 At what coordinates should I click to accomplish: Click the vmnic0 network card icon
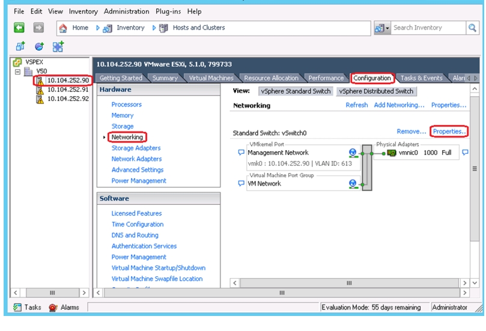[x=392, y=153]
